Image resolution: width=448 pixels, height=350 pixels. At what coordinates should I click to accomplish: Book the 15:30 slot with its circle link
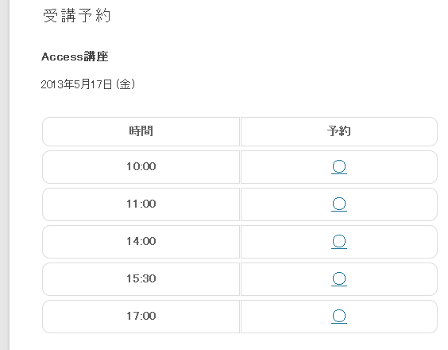[x=339, y=279]
